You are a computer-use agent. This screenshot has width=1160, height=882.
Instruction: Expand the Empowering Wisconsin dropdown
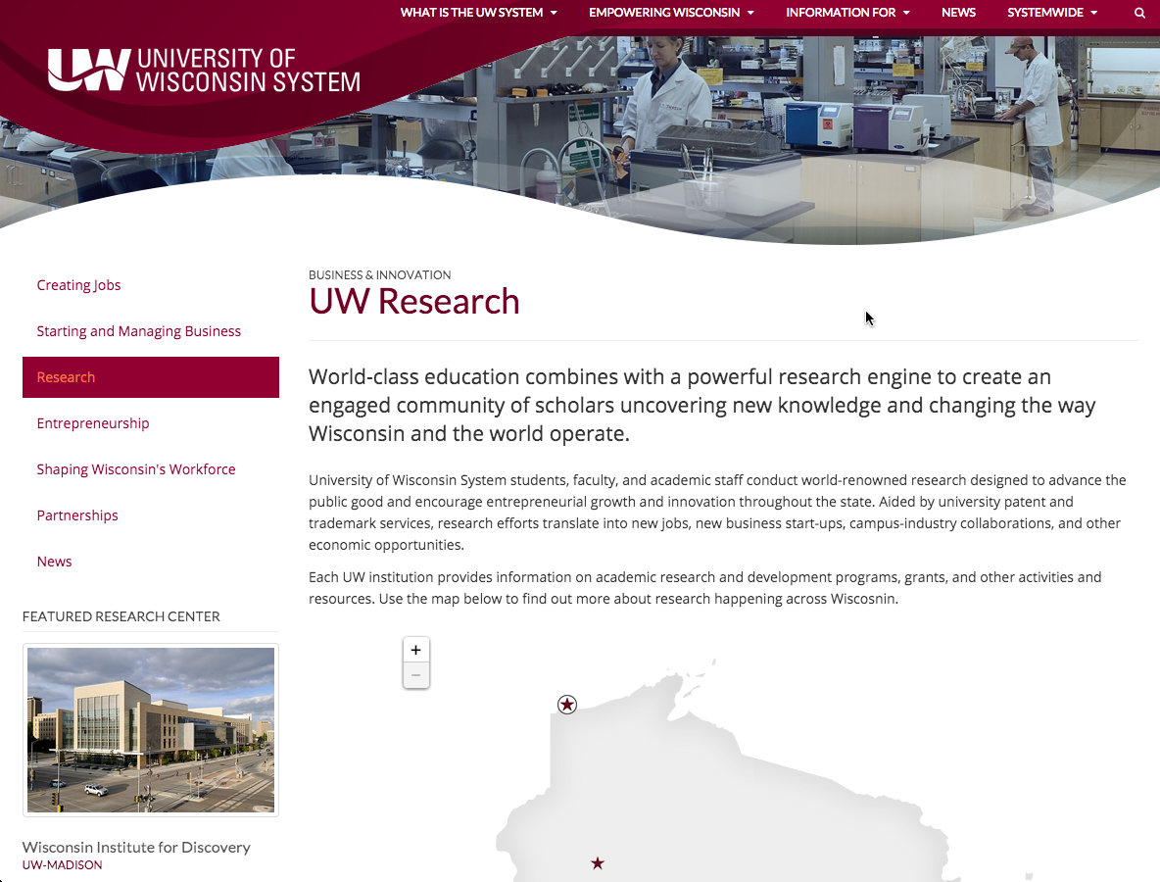[671, 13]
